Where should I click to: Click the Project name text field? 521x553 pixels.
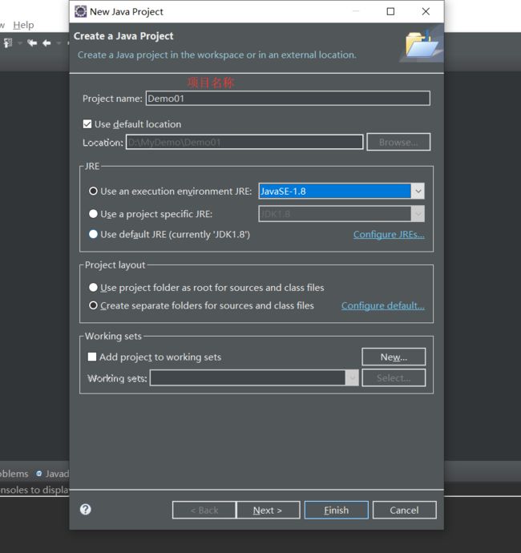pyautogui.click(x=287, y=98)
